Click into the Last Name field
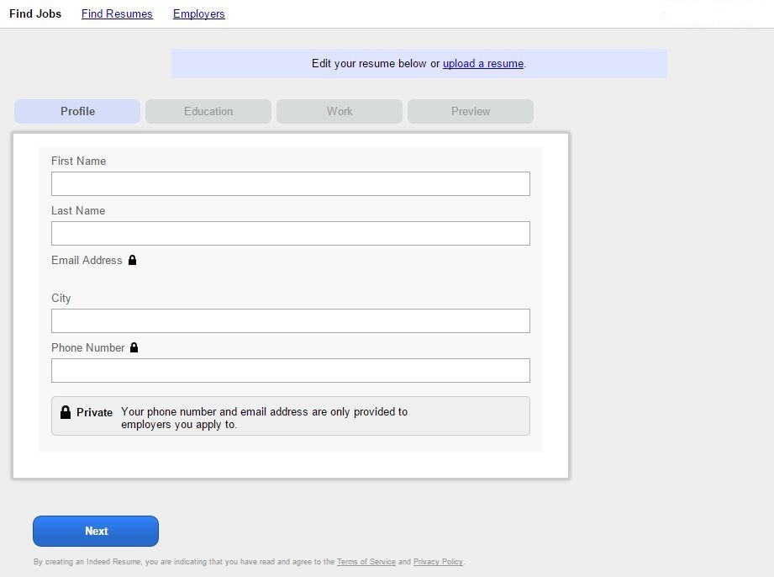The image size is (774, 577). pyautogui.click(x=291, y=233)
